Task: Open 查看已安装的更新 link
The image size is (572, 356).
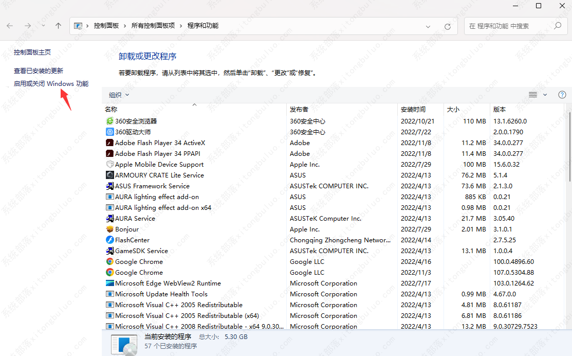Action: pyautogui.click(x=39, y=70)
